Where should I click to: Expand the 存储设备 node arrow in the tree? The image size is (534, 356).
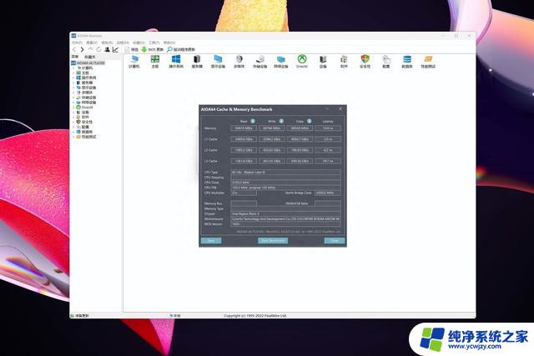point(73,98)
